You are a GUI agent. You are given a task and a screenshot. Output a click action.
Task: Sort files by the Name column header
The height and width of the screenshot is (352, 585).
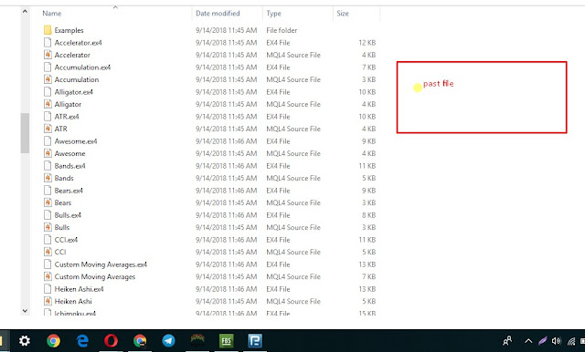pos(52,14)
